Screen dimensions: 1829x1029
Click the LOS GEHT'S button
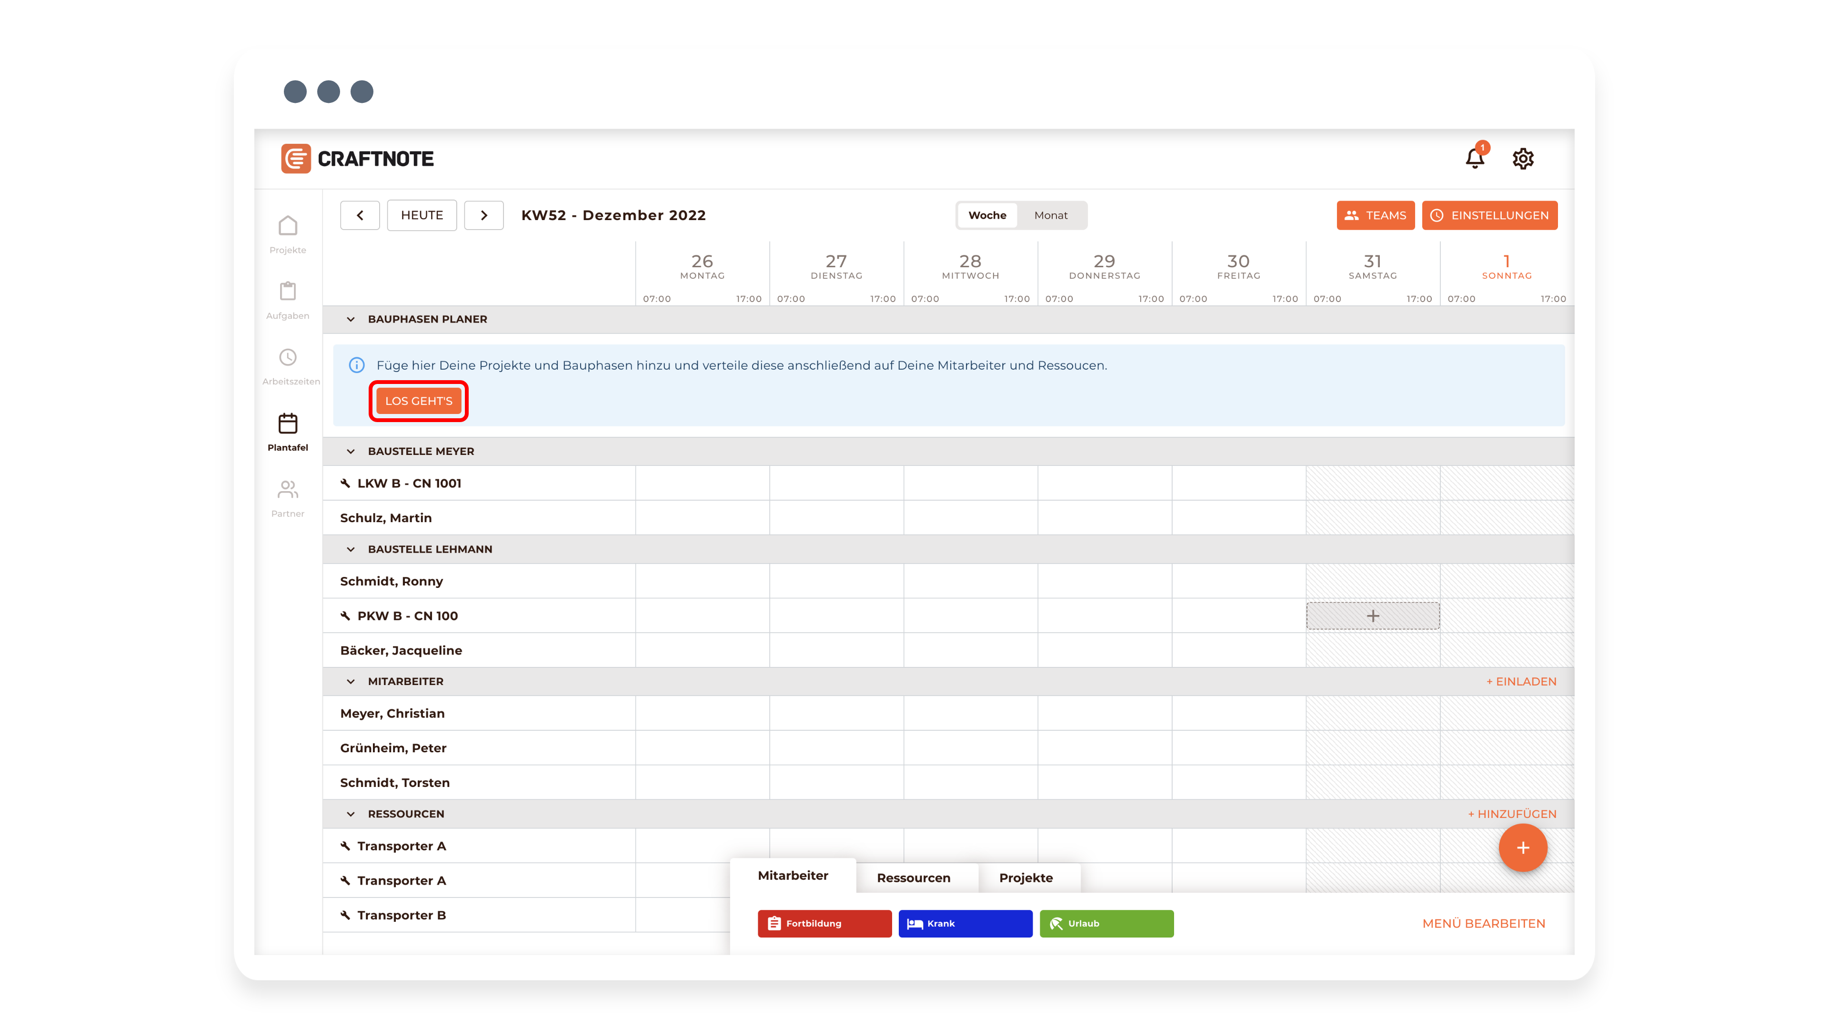[418, 401]
